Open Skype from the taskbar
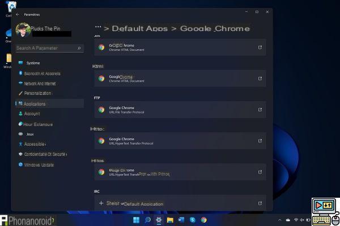 [192, 220]
